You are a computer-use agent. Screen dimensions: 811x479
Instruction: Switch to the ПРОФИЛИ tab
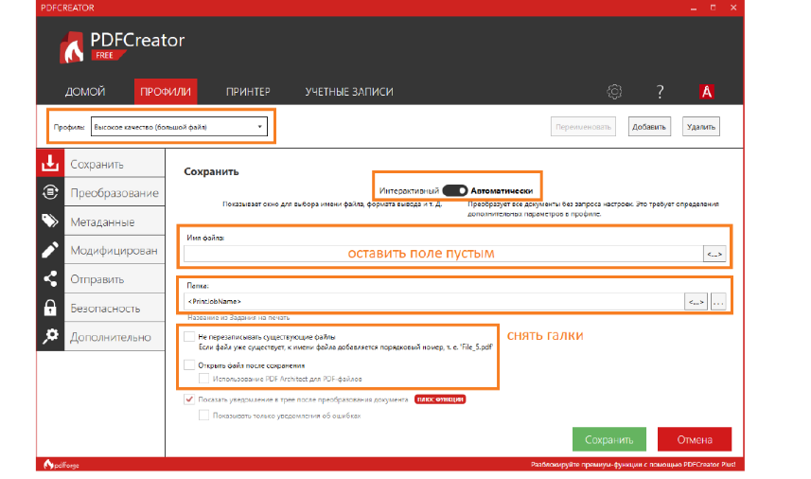click(x=166, y=92)
